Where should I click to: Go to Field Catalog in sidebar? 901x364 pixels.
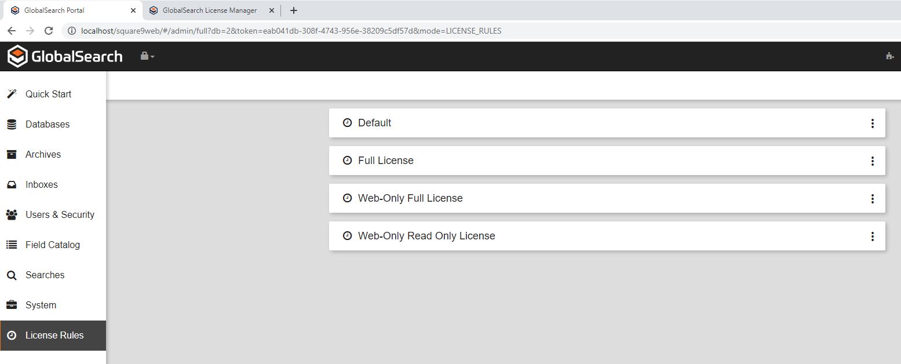52,245
